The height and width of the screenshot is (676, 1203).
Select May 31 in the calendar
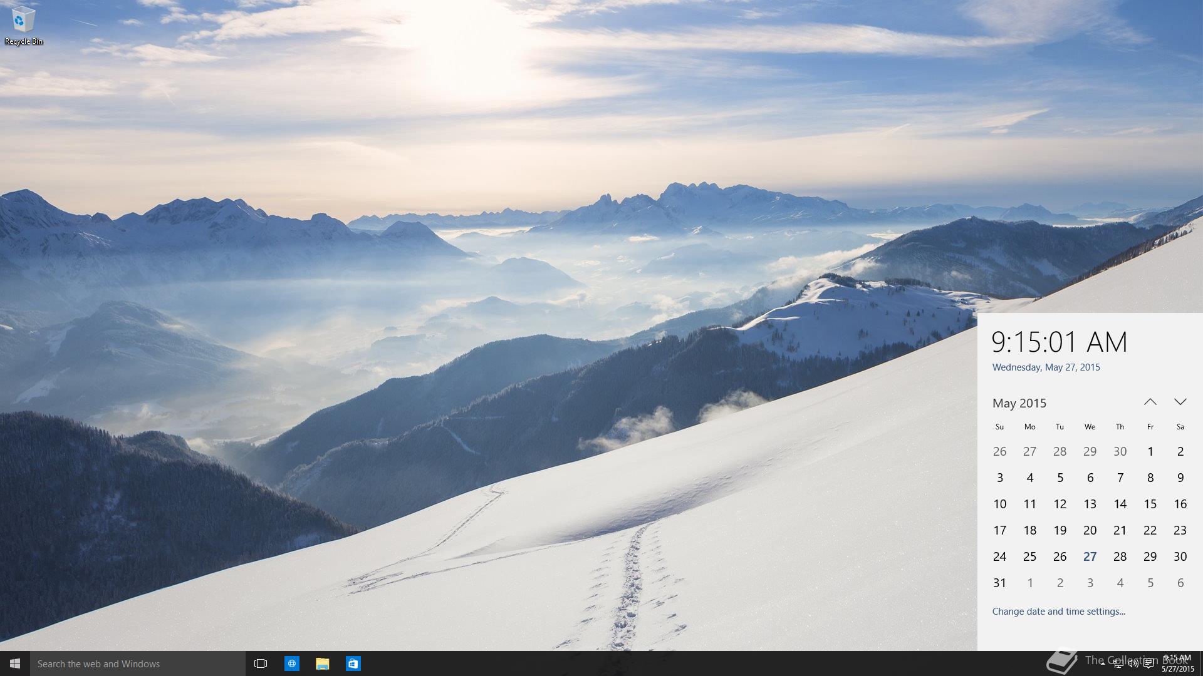click(x=999, y=583)
